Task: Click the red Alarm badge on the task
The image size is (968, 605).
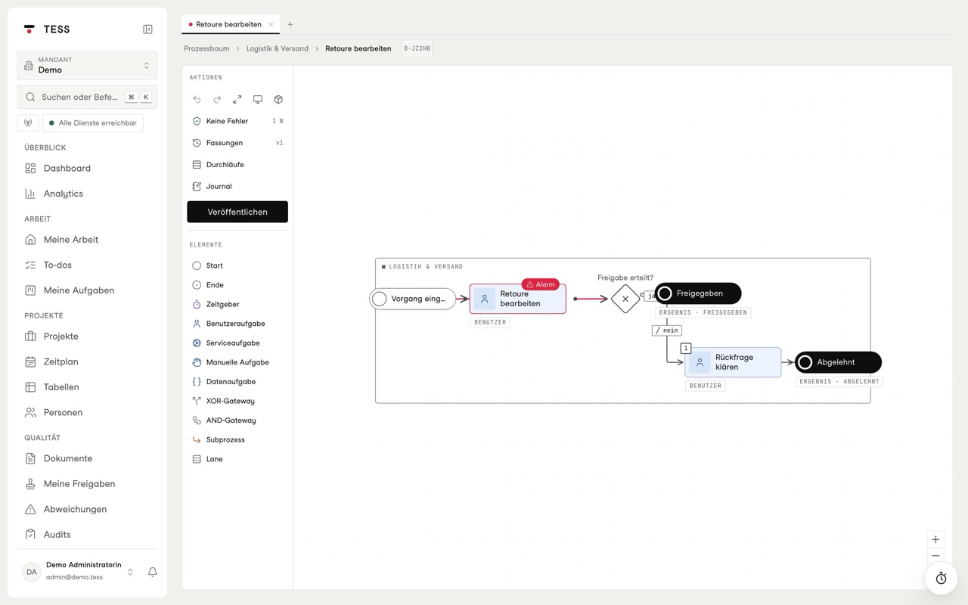Action: click(x=541, y=284)
